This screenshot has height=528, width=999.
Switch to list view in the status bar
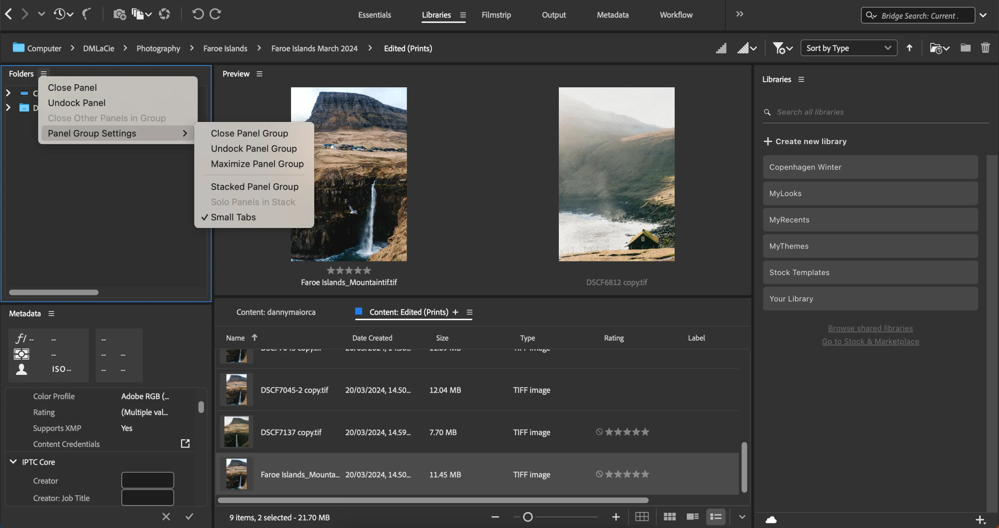click(x=716, y=517)
